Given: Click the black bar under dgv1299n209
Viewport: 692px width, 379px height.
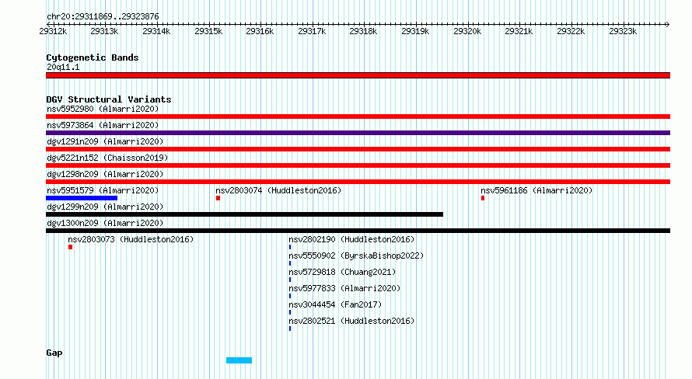Looking at the screenshot, I should tap(244, 214).
